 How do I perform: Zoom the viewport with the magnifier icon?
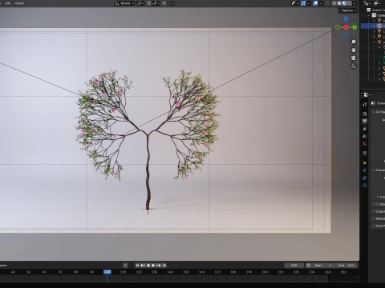[x=354, y=42]
